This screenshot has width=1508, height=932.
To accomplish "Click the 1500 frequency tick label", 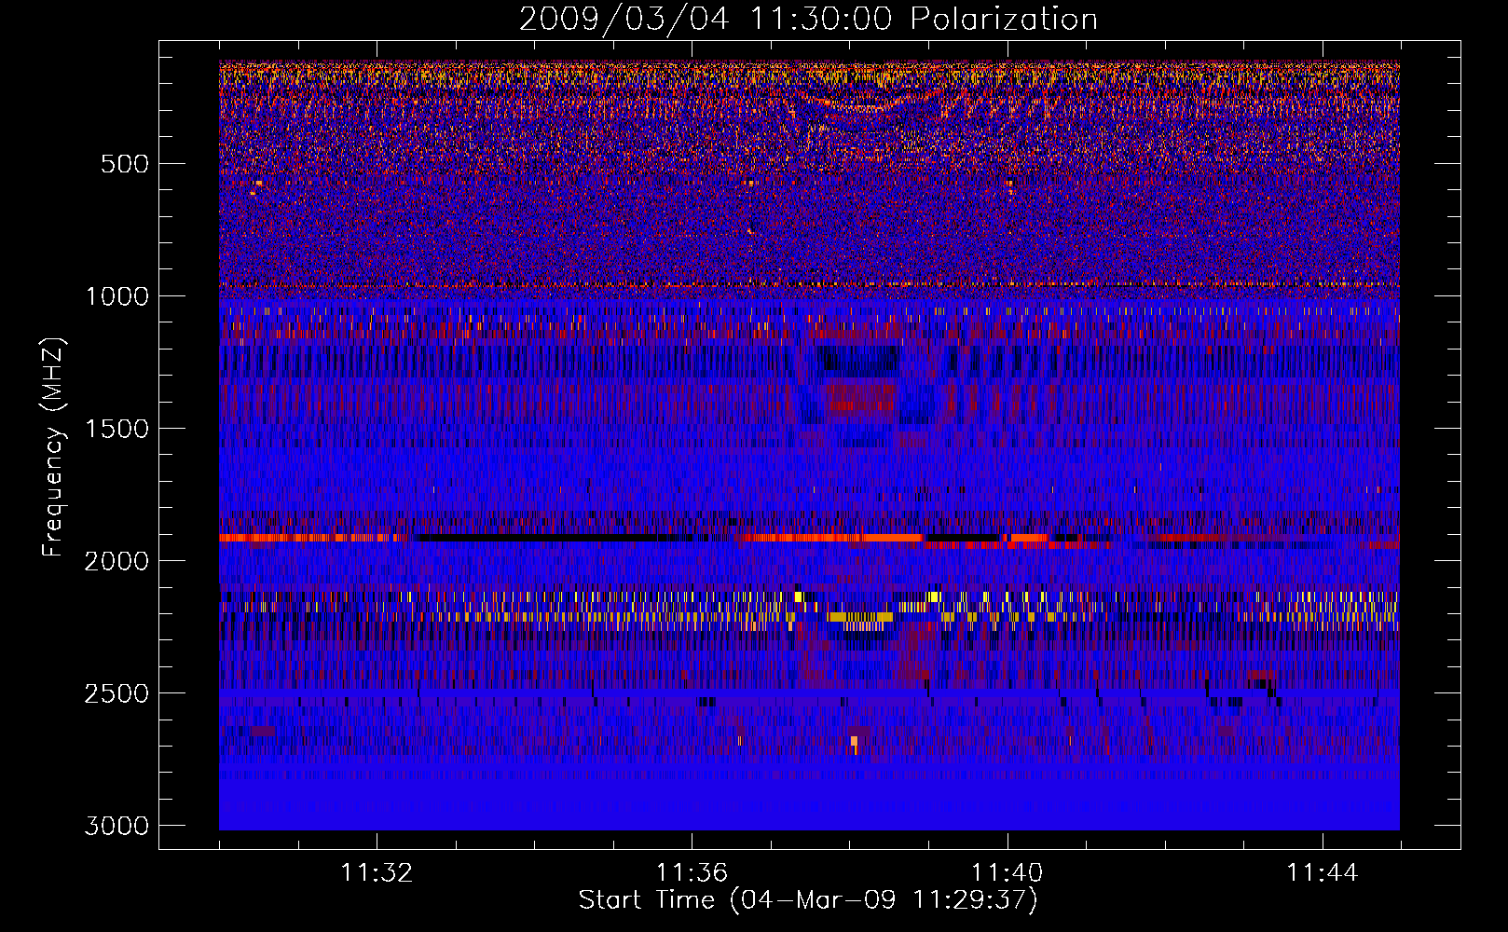I will coord(117,429).
